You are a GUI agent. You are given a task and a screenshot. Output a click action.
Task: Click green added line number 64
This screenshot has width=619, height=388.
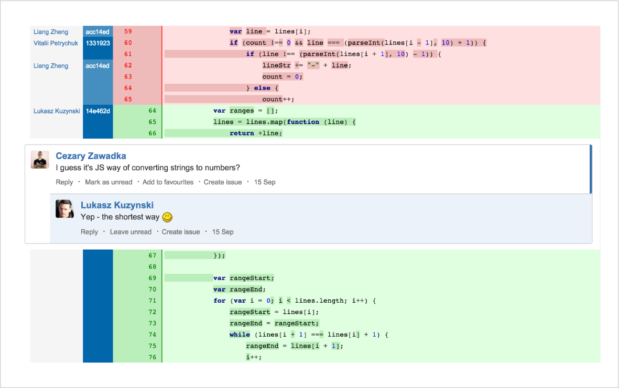pyautogui.click(x=153, y=110)
